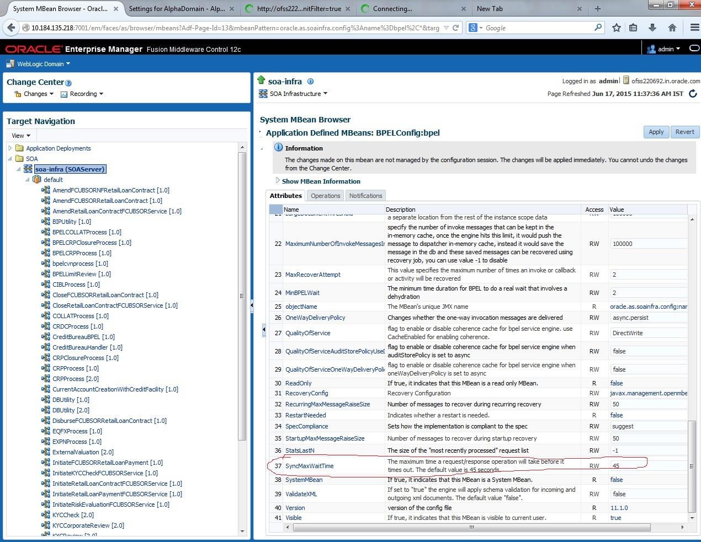Image resolution: width=701 pixels, height=542 pixels.
Task: Edit the SyncMaxWaitTime value field
Action: coord(649,466)
